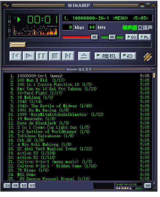Open file with the Eject button
Screen dimensions: 160x197
click(x=84, y=56)
